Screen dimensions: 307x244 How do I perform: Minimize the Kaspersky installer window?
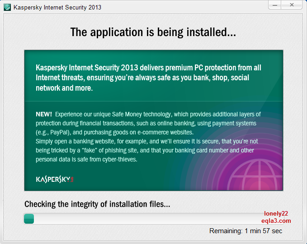(x=275, y=5)
